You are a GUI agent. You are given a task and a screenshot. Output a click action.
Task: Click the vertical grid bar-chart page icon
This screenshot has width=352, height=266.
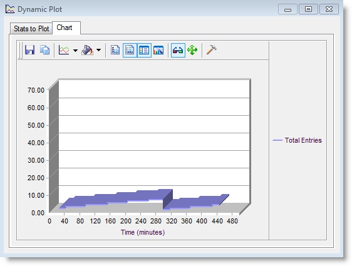(115, 50)
